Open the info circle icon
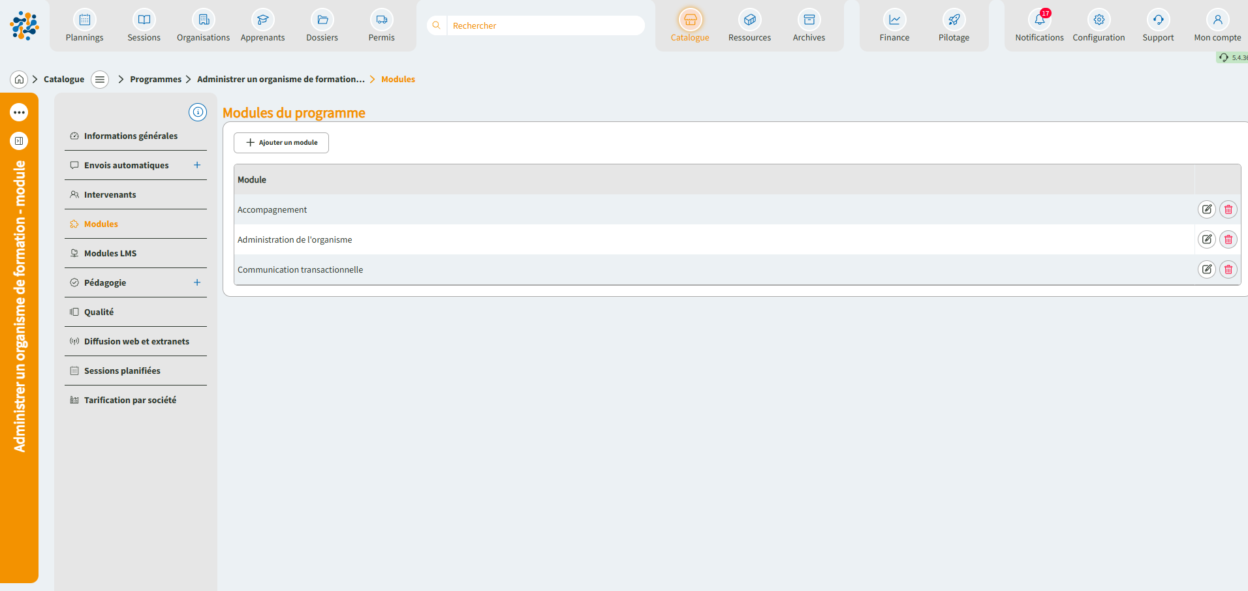This screenshot has width=1248, height=591. [x=198, y=112]
